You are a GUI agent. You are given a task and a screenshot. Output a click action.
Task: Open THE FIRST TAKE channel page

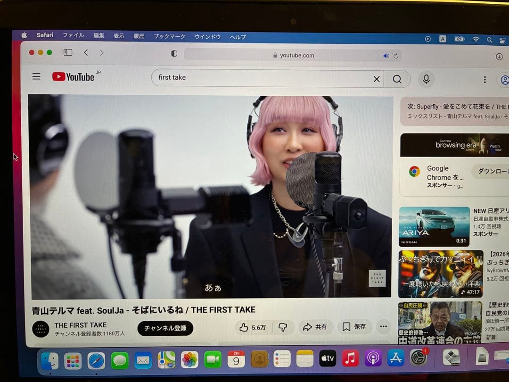tap(81, 325)
